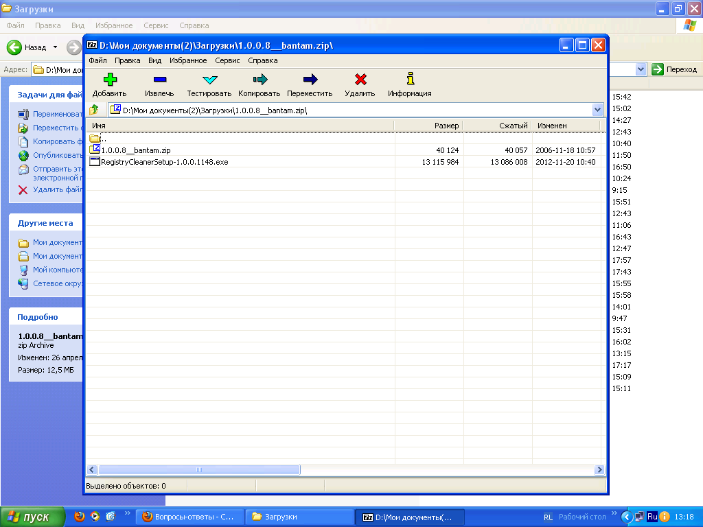Click the network connection tray icon
This screenshot has height=527, width=703.
[x=640, y=517]
